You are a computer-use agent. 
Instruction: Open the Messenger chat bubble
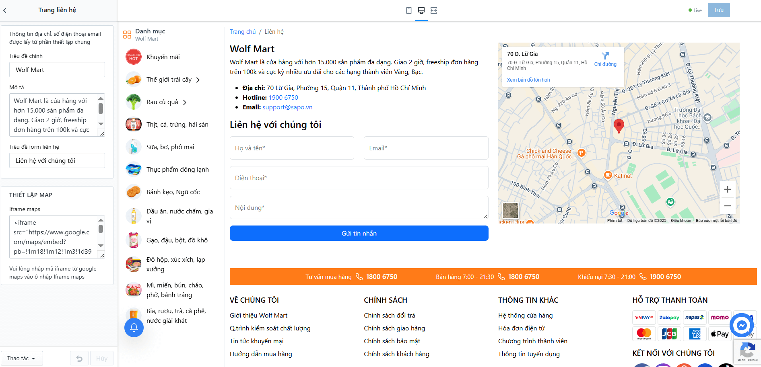click(742, 325)
